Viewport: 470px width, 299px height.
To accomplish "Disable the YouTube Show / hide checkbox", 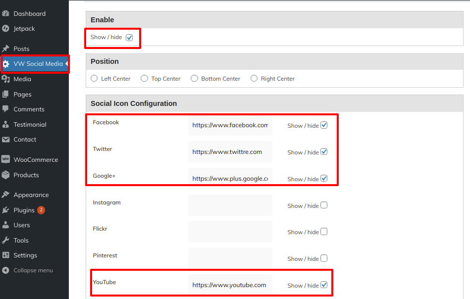I will pyautogui.click(x=324, y=285).
